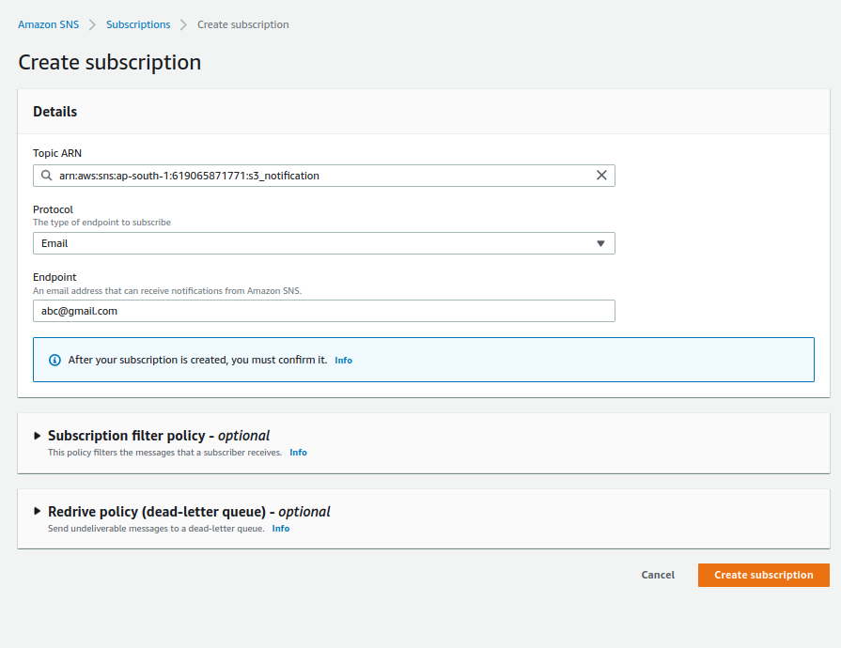Click the Protocol label

[x=53, y=209]
